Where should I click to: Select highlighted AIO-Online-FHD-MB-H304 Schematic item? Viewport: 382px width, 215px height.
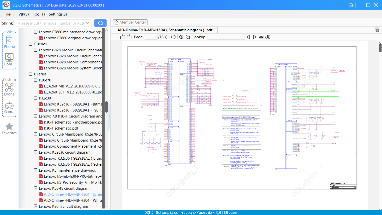(x=71, y=194)
